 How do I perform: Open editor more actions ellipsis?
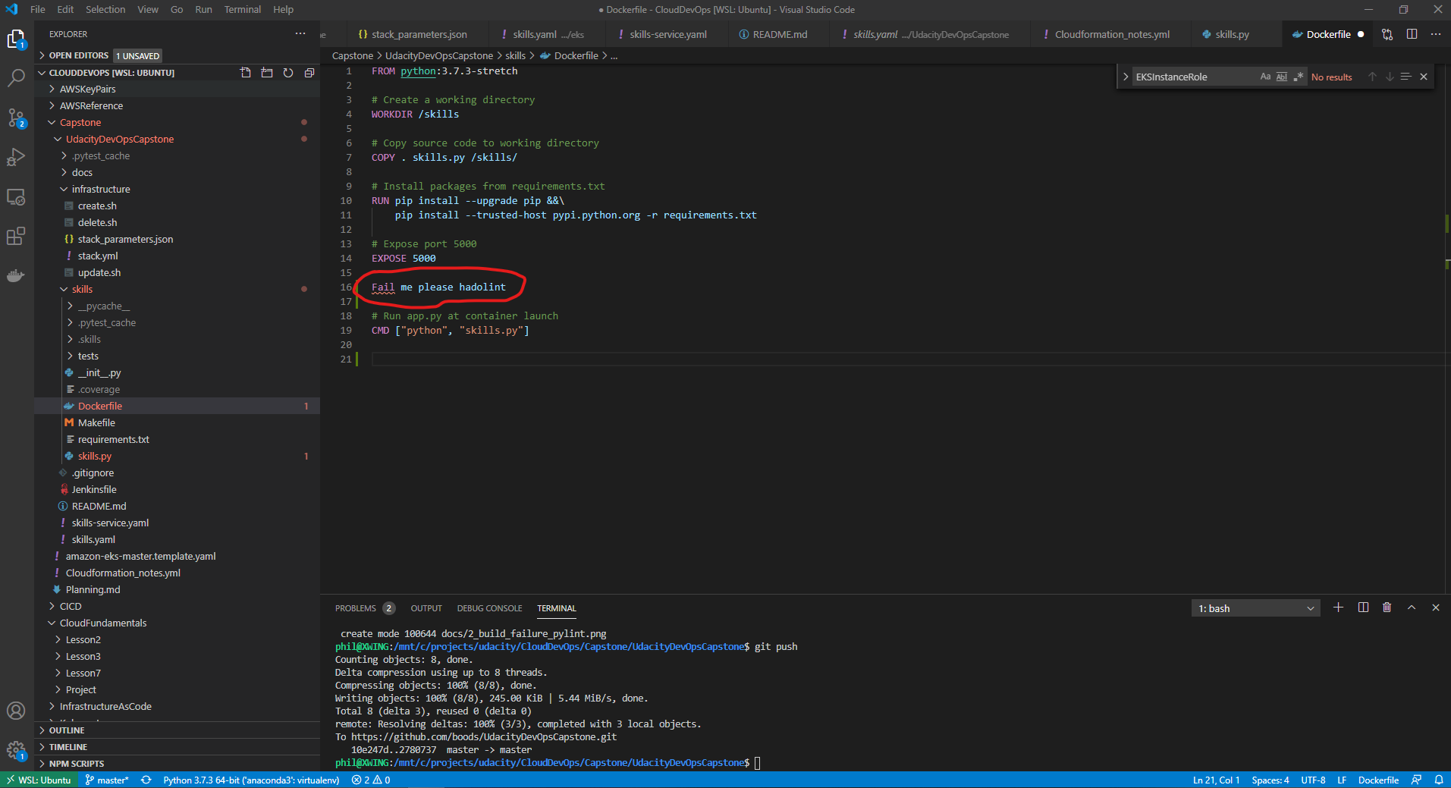1436,34
